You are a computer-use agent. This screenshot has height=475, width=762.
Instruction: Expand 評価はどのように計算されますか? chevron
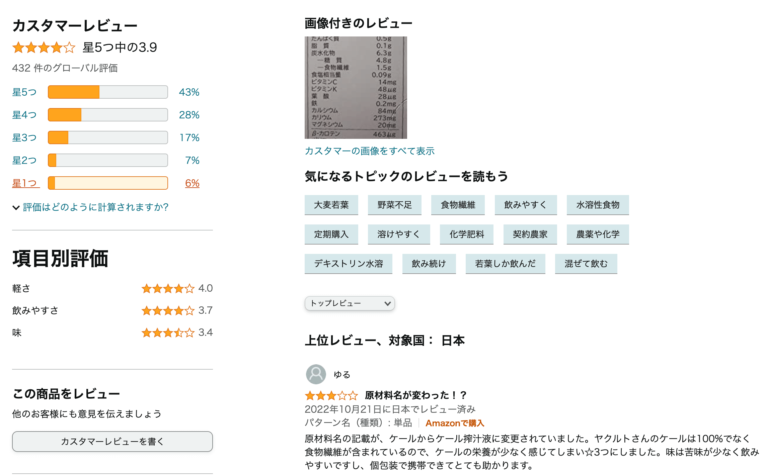pyautogui.click(x=16, y=207)
